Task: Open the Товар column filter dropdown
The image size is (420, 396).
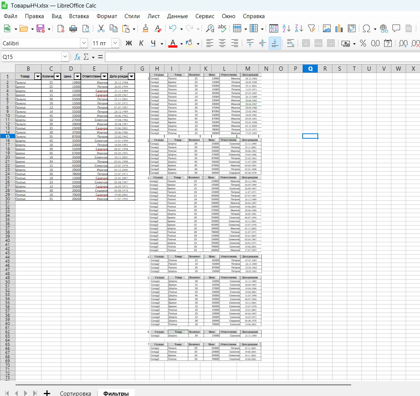Action: (x=38, y=76)
